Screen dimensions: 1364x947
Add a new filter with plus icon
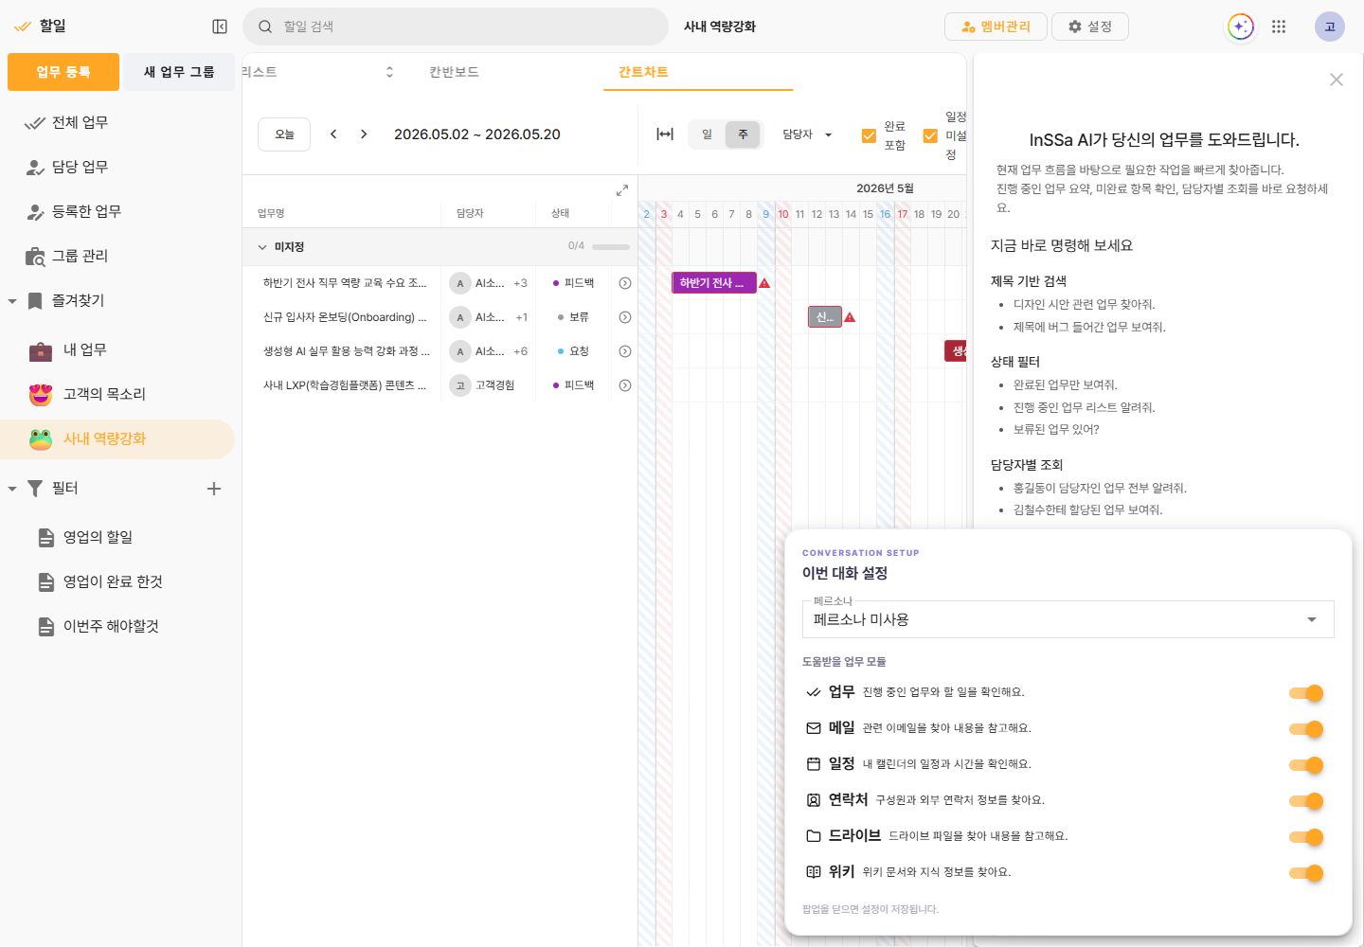(214, 489)
